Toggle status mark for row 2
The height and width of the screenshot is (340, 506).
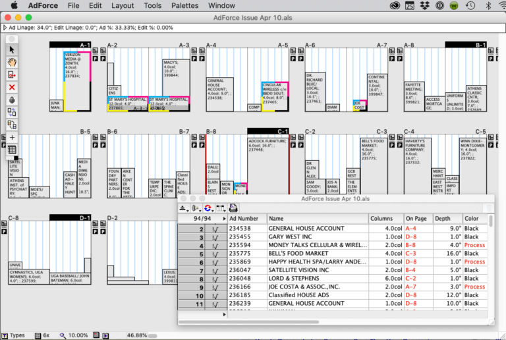(215, 229)
